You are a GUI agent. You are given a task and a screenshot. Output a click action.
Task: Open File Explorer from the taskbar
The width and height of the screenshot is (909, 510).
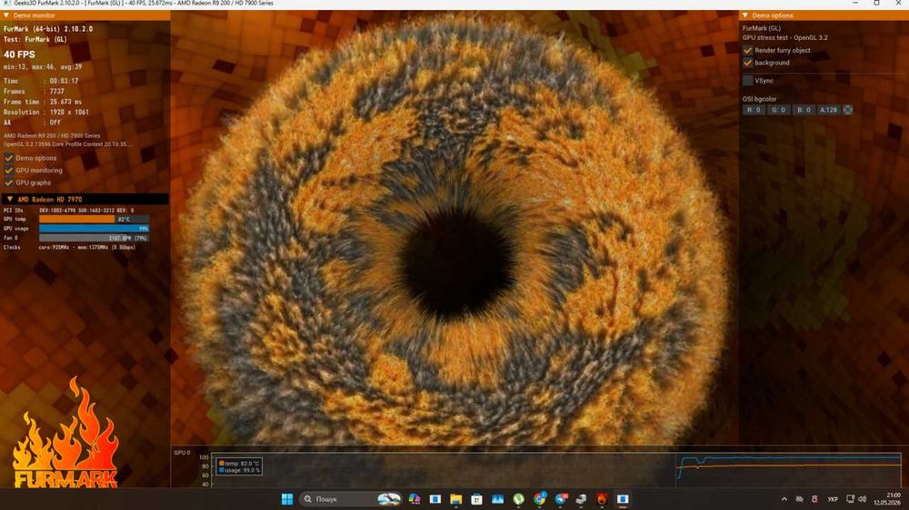(x=455, y=499)
